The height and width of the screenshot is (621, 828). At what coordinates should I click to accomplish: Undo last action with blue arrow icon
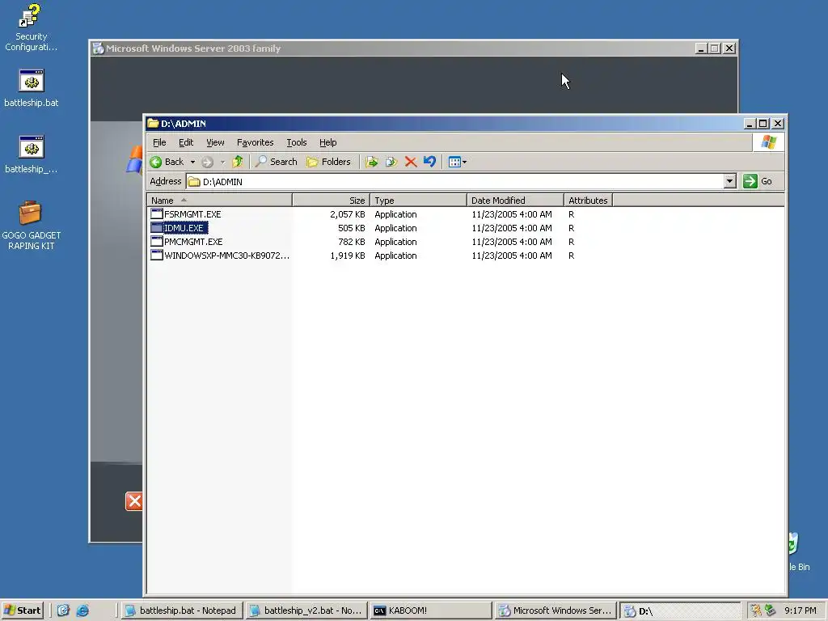click(430, 162)
